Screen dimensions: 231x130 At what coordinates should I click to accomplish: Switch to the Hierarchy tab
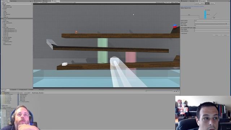pos(5,1)
